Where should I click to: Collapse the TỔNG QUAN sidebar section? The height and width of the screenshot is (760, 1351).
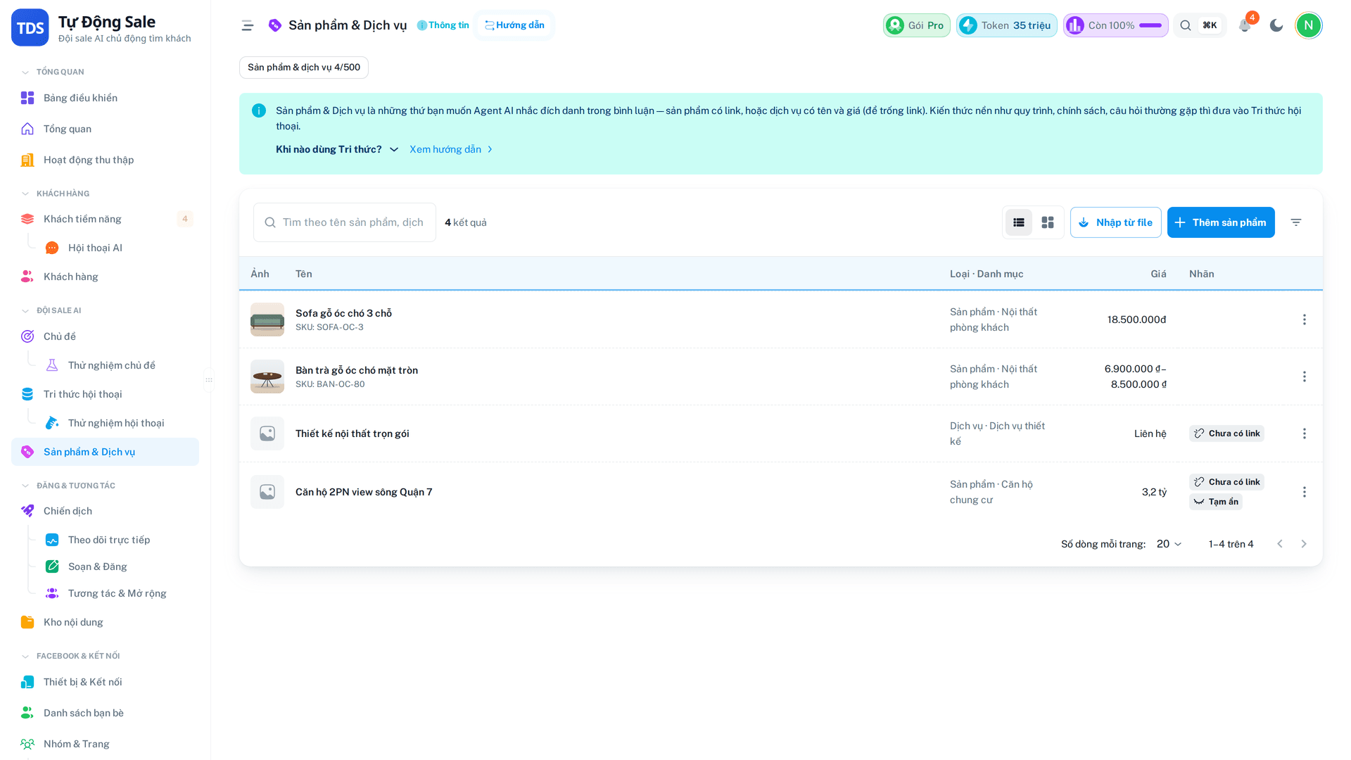tap(53, 72)
